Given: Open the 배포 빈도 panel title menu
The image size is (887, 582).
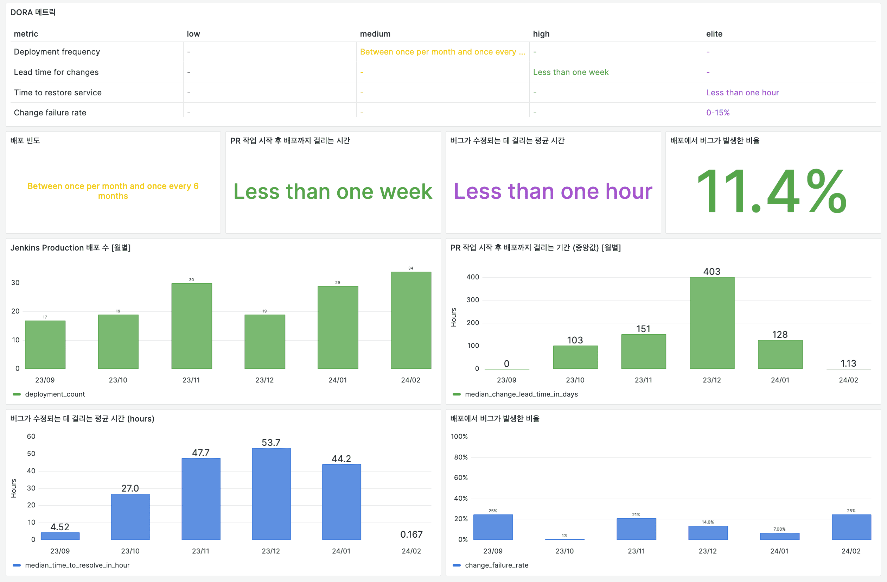Looking at the screenshot, I should [x=25, y=140].
